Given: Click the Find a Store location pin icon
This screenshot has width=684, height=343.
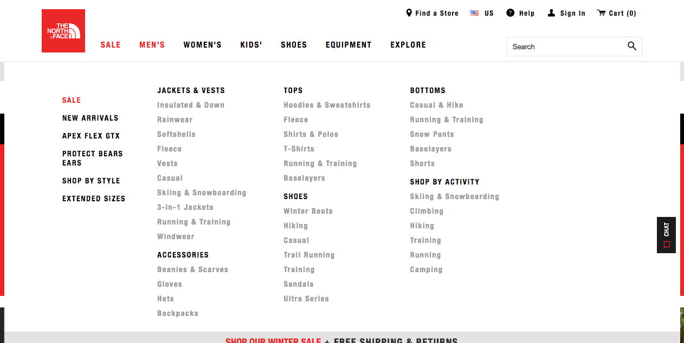Looking at the screenshot, I should pyautogui.click(x=409, y=13).
